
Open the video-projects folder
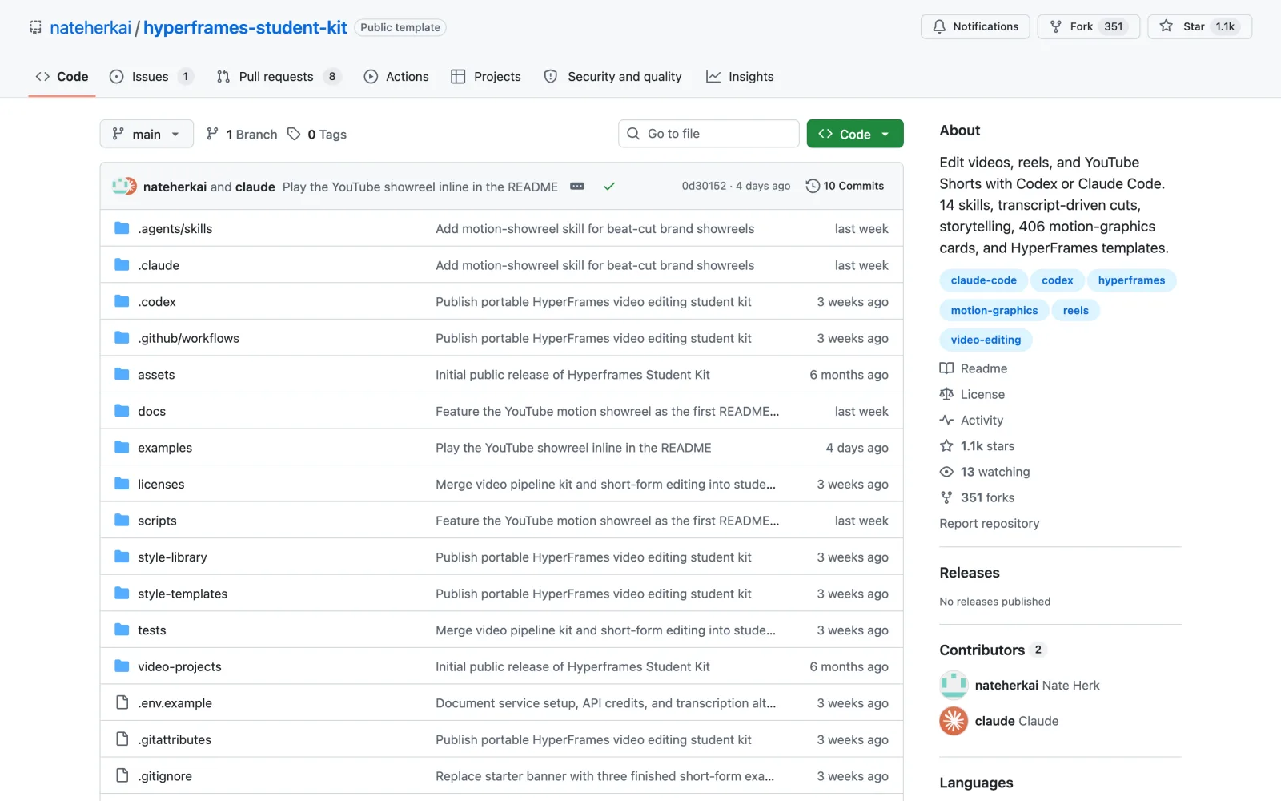coord(179,666)
